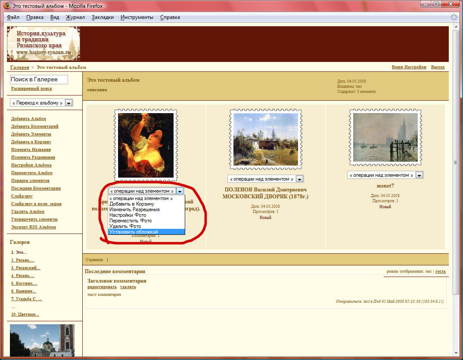
Task: Click sidebar Изменить Разрешения link
Action: click(33, 157)
